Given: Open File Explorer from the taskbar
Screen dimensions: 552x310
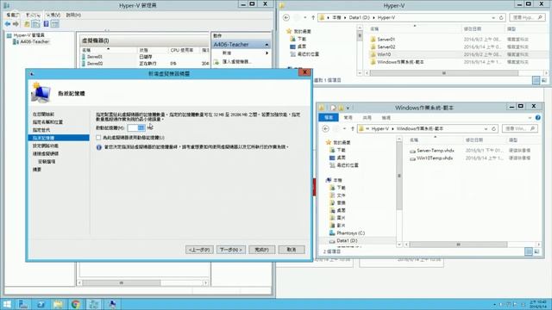Looking at the screenshot, I should pyautogui.click(x=58, y=304).
